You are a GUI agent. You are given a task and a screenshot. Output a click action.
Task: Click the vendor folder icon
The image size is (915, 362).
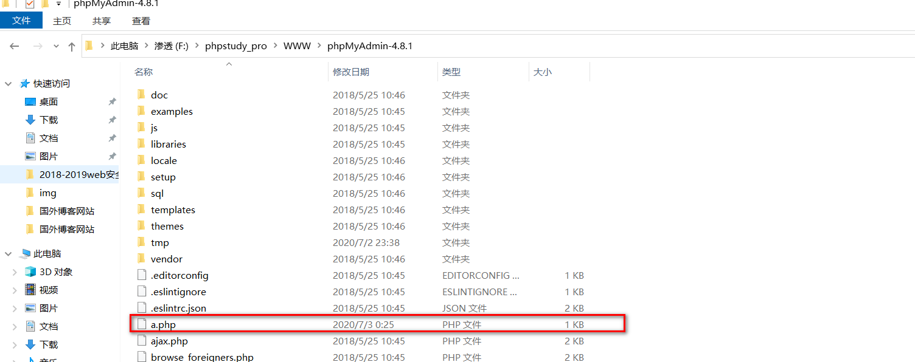[x=141, y=259]
